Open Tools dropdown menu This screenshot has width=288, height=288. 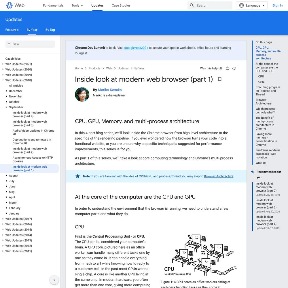77,5
